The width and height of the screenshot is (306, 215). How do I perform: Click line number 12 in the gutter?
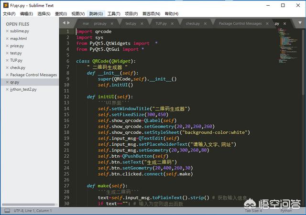pos(66,97)
